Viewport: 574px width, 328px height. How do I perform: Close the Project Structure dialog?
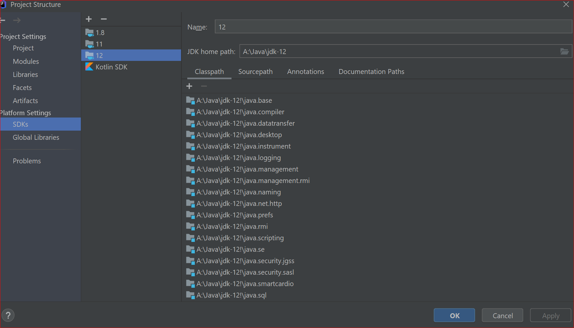(x=566, y=5)
